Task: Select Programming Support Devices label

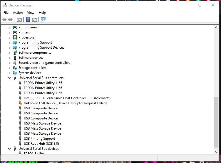Action: (x=41, y=47)
